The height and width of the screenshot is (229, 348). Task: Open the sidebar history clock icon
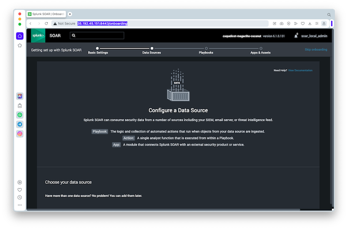point(20,197)
